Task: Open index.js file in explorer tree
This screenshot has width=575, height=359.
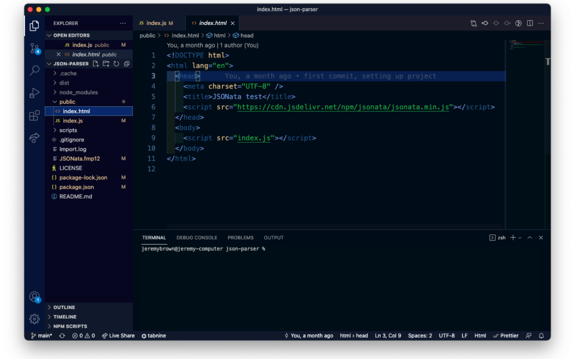Action: click(89, 121)
